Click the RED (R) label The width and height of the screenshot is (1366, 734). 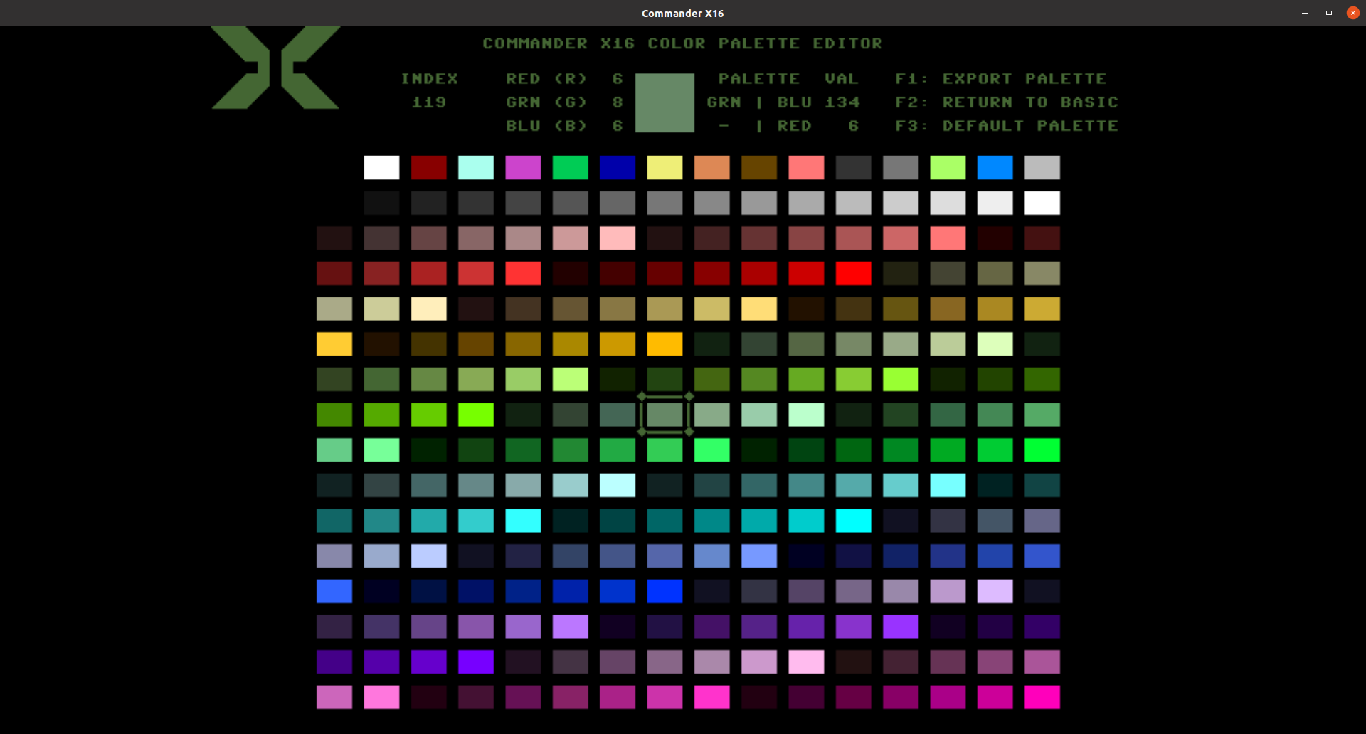[546, 79]
